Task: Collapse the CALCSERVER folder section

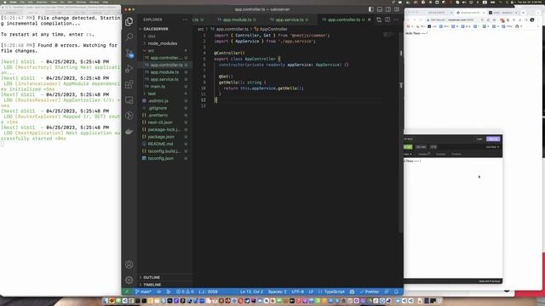Action: (x=155, y=29)
